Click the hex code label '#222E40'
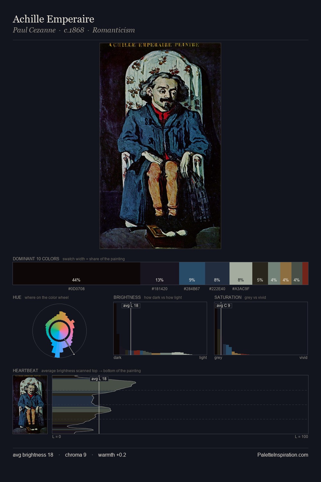This screenshot has height=482, width=321. [x=217, y=289]
